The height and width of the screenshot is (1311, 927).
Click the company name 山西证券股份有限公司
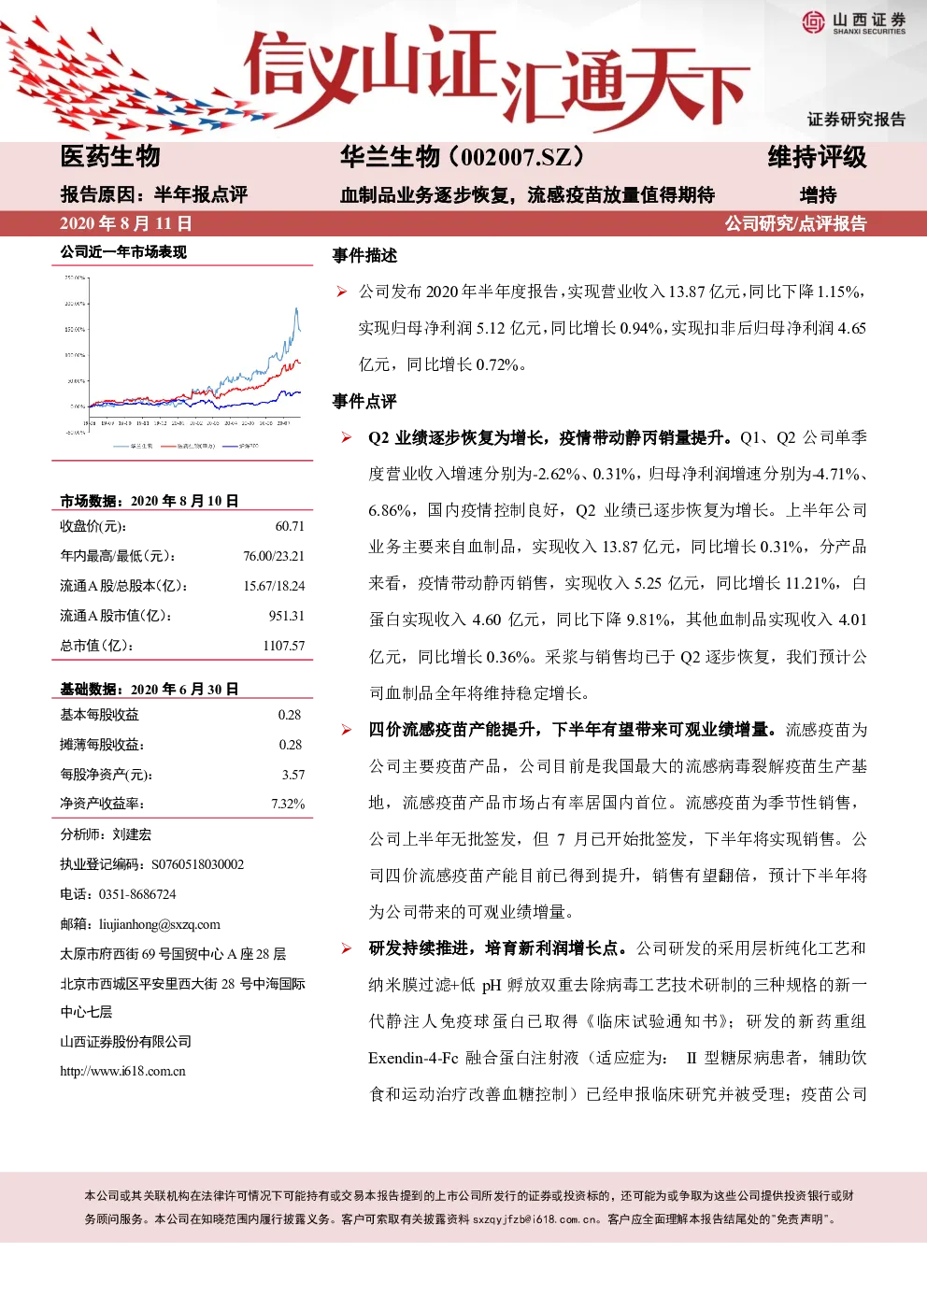pos(126,1042)
